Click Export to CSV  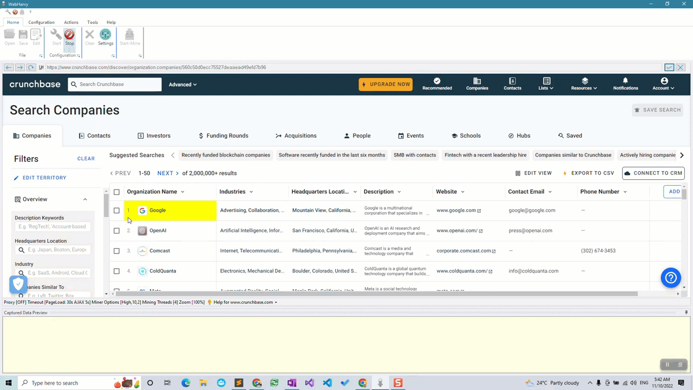pos(589,173)
